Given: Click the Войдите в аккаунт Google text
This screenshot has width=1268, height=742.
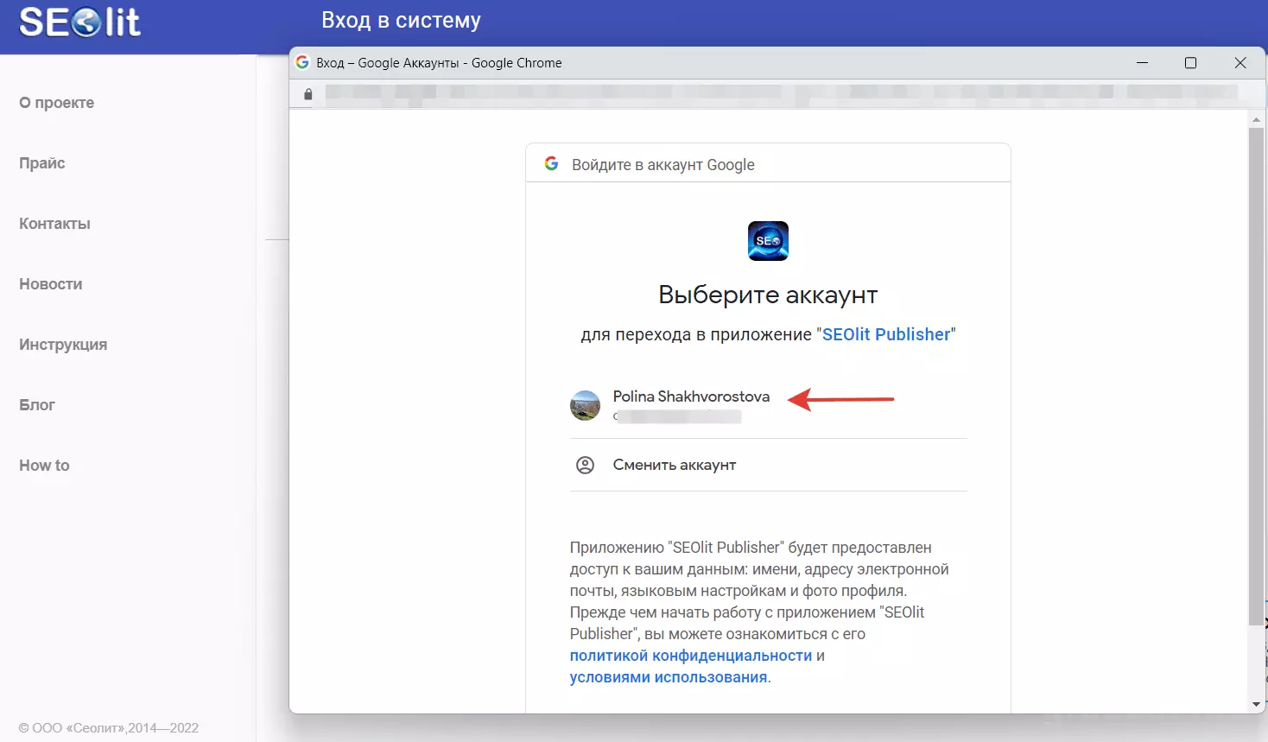Looking at the screenshot, I should click(x=663, y=165).
